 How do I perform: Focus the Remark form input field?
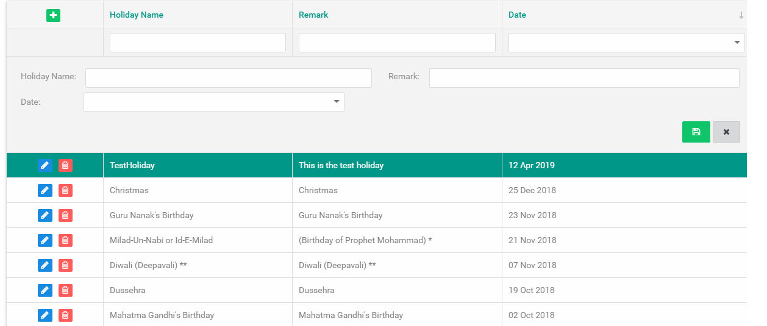(x=583, y=78)
